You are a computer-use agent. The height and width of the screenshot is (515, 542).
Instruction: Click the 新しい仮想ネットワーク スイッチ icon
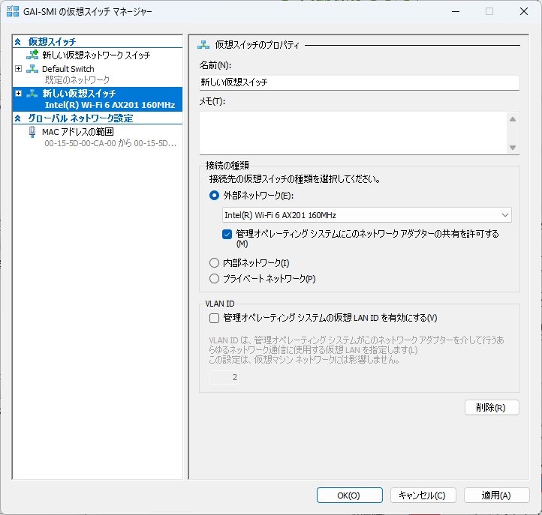[x=32, y=55]
